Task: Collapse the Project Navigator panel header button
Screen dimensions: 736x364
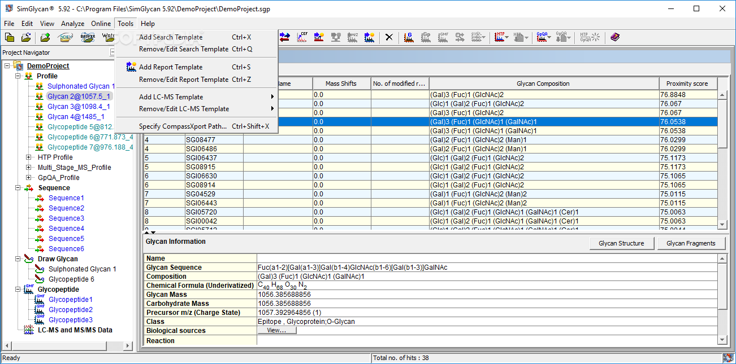Action: click(x=112, y=52)
